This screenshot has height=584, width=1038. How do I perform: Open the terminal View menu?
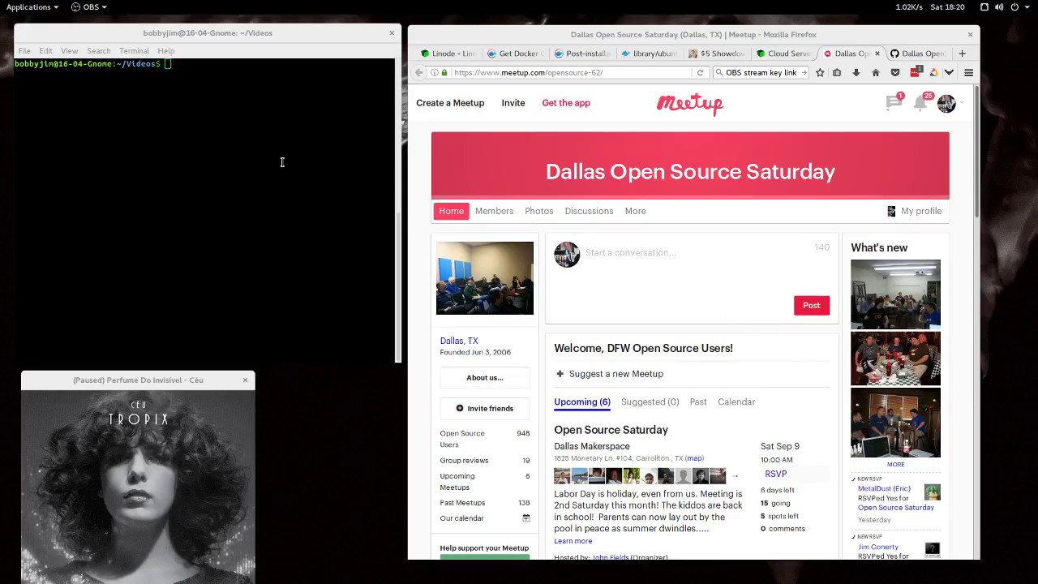pos(69,50)
